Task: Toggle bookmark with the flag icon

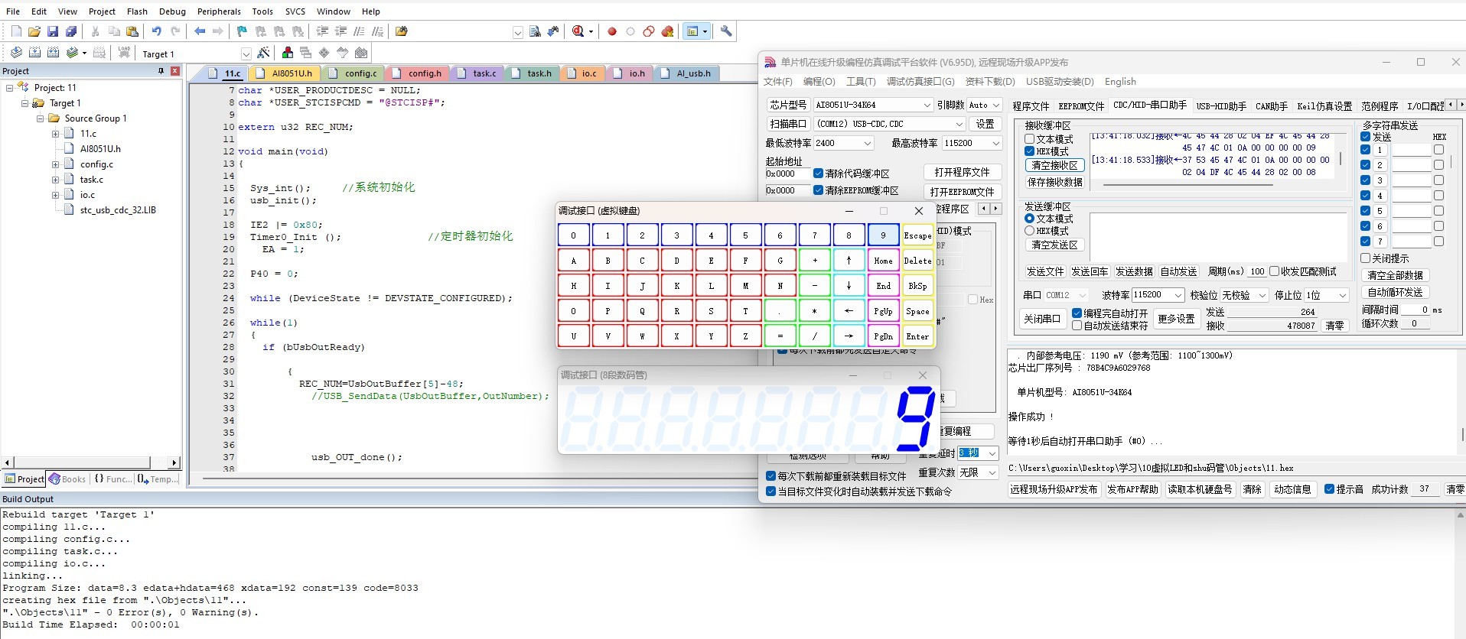Action: pos(243,31)
